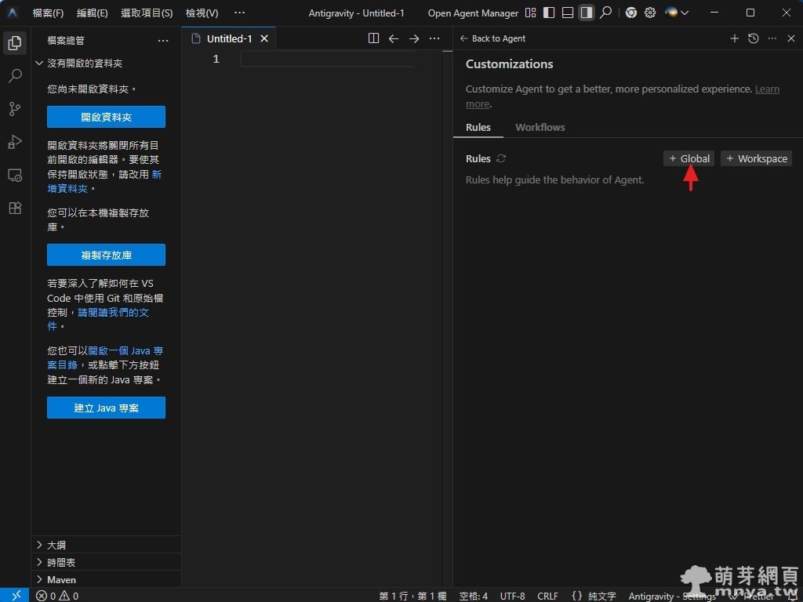Click Back to Agent link

492,38
